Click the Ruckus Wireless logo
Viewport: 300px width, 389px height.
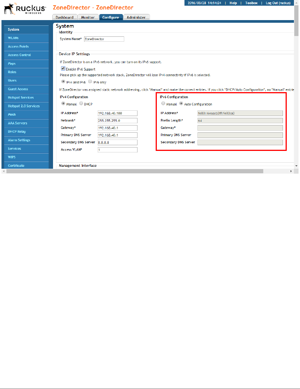click(x=25, y=9)
